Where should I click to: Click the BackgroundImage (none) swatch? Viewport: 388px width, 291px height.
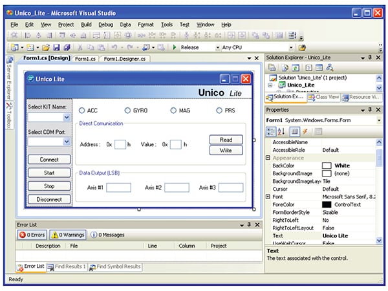pyautogui.click(x=327, y=173)
